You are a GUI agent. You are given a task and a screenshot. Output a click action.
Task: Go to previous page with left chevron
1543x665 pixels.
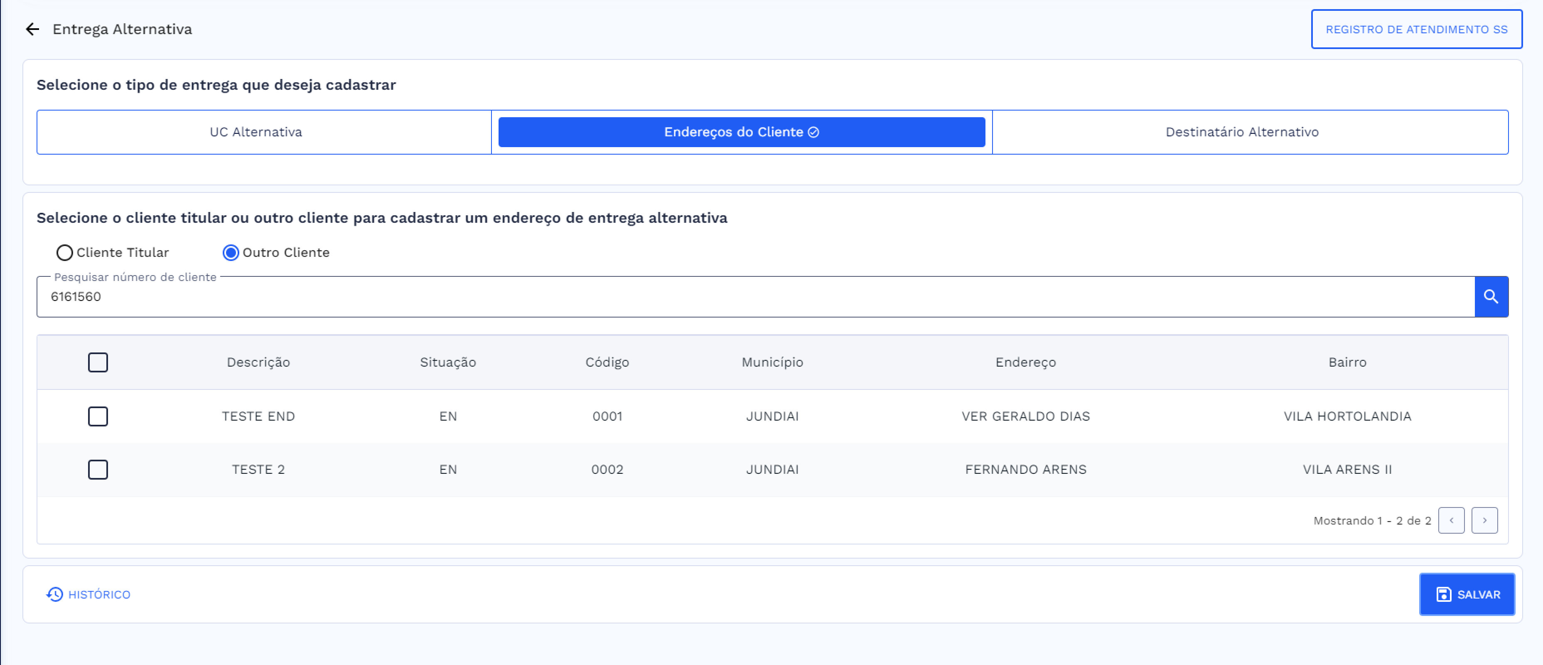tap(1452, 520)
